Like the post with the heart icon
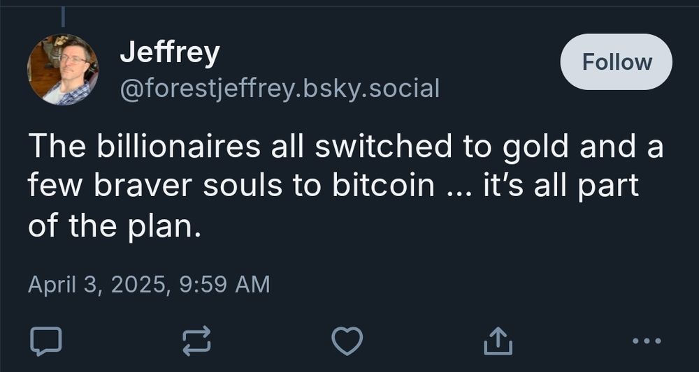Image resolution: width=699 pixels, height=372 pixels. point(347,341)
